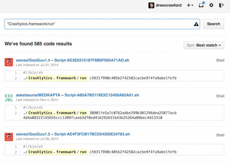The height and width of the screenshot is (164, 230).
Task: Open wanax avatar for GooGuu1.4 result
Action: coord(9,62)
